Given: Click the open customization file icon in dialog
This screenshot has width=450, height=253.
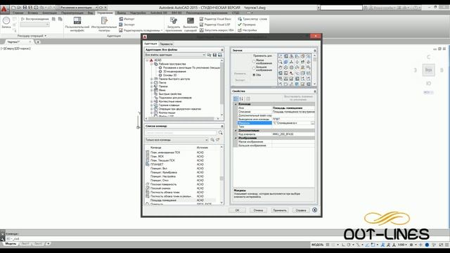Looking at the screenshot, I should [210, 55].
